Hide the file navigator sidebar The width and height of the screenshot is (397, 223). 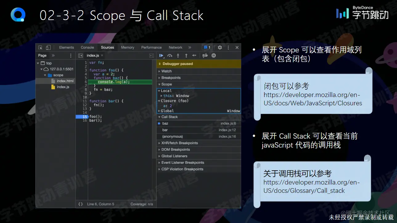pyautogui.click(x=80, y=55)
